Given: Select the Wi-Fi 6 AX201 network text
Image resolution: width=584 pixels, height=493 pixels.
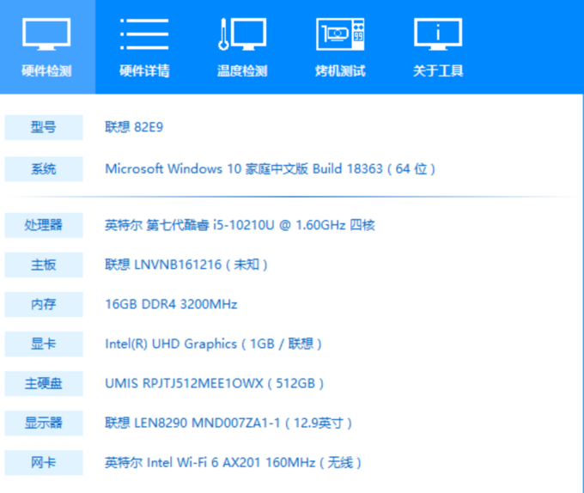Looking at the screenshot, I should click(233, 462).
